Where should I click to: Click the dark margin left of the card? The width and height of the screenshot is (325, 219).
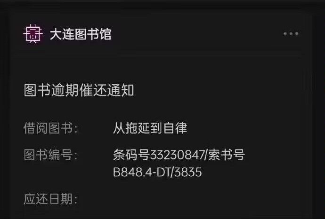point(4,114)
